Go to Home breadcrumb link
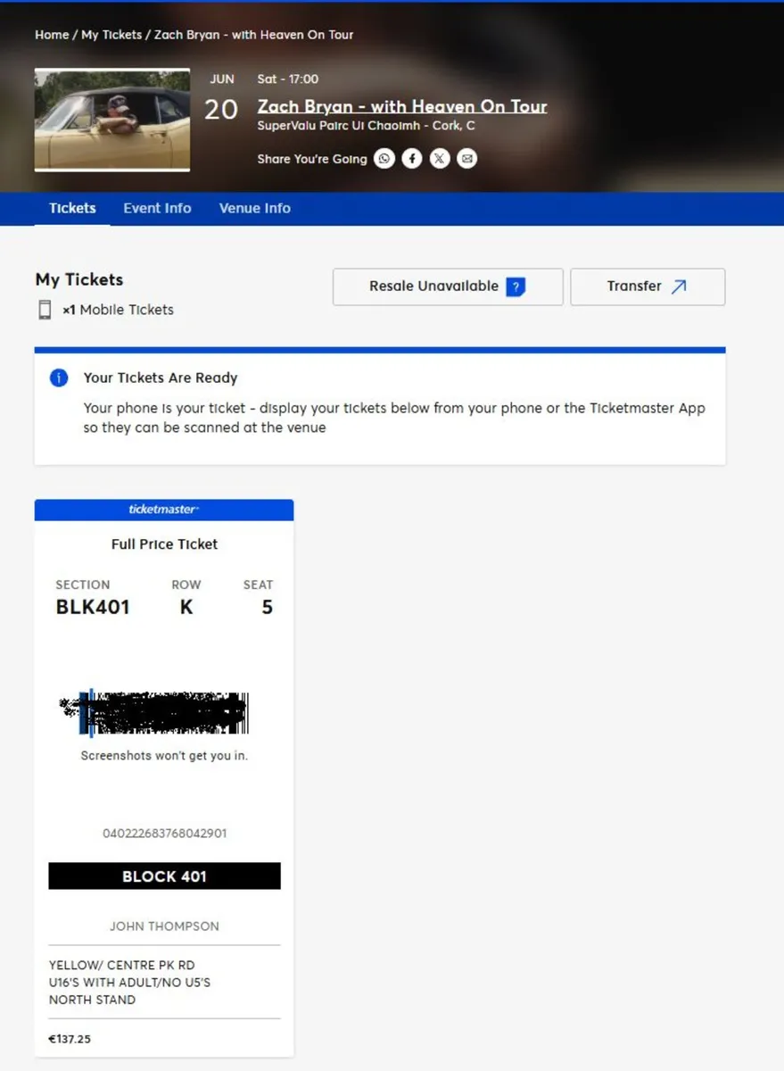The width and height of the screenshot is (784, 1071). pos(52,35)
